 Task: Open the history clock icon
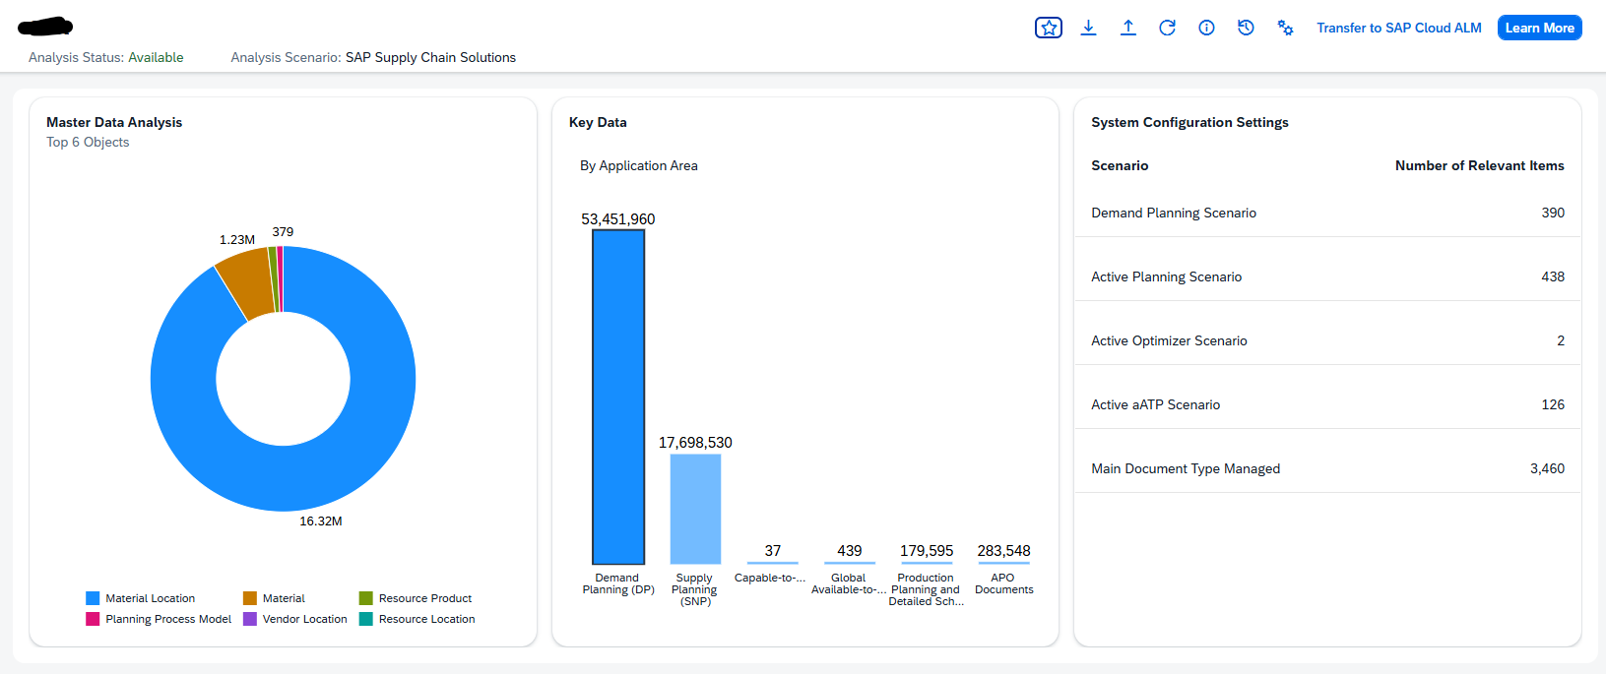tap(1246, 28)
